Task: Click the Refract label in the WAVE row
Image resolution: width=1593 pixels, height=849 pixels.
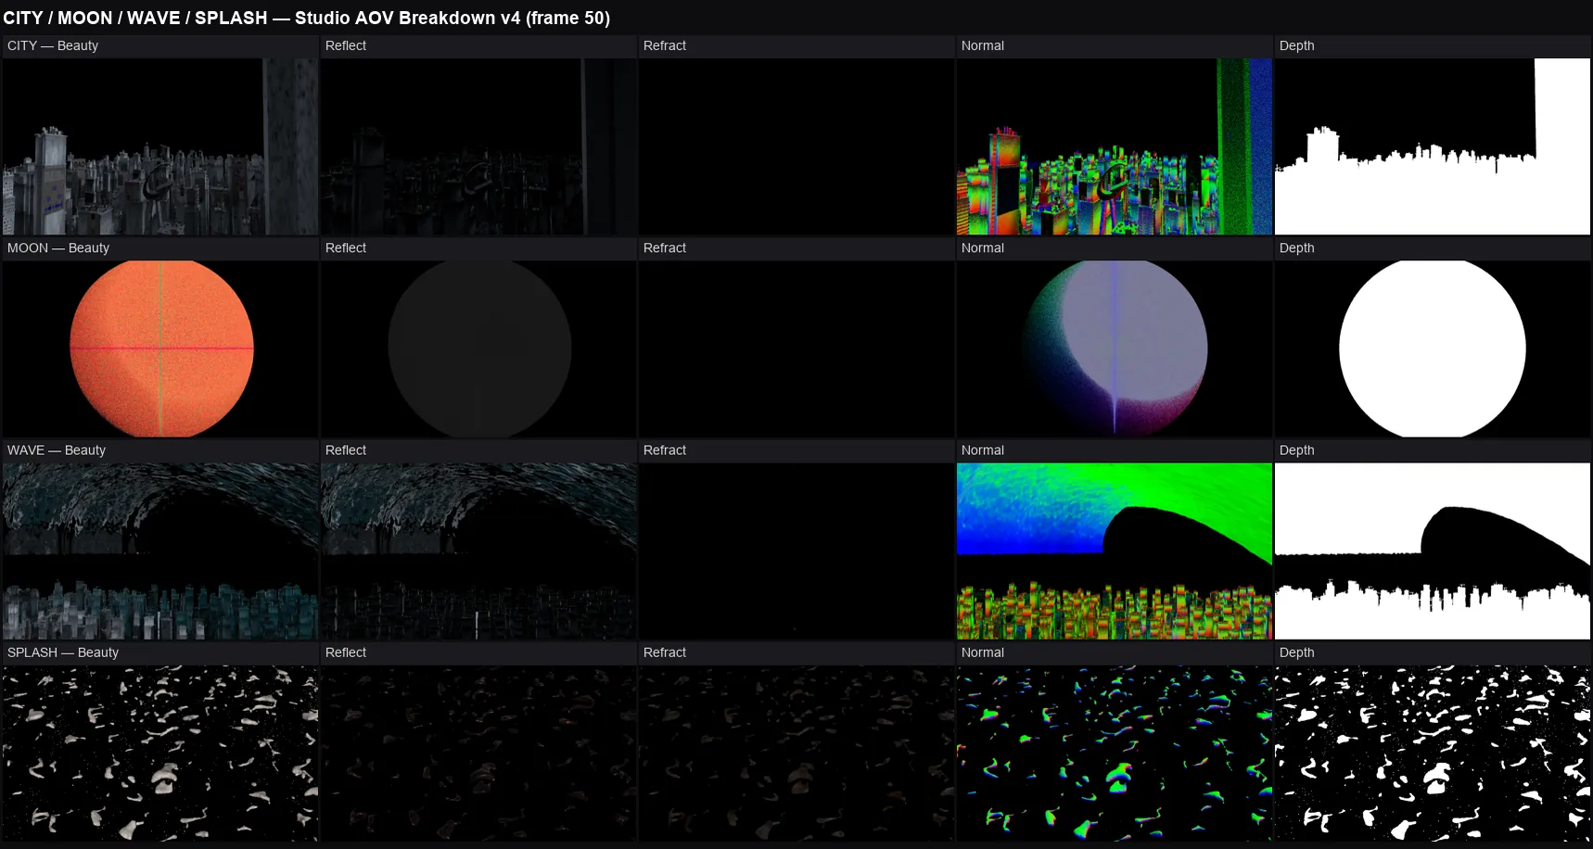Action: point(665,450)
